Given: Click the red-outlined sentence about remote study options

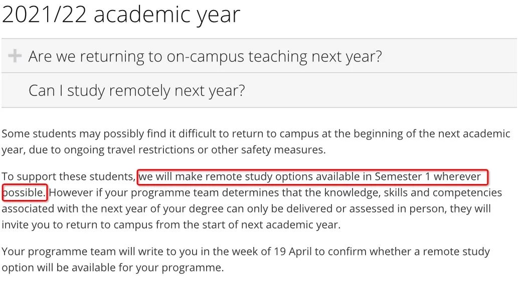Looking at the screenshot, I should point(311,176).
